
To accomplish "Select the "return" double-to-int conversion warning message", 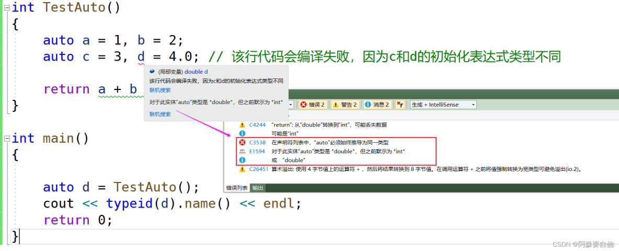I will [x=329, y=124].
